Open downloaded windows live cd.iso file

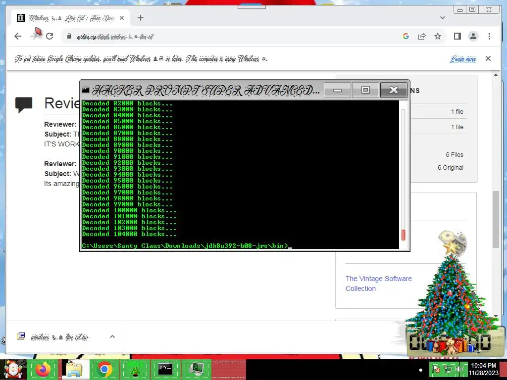tap(59, 337)
